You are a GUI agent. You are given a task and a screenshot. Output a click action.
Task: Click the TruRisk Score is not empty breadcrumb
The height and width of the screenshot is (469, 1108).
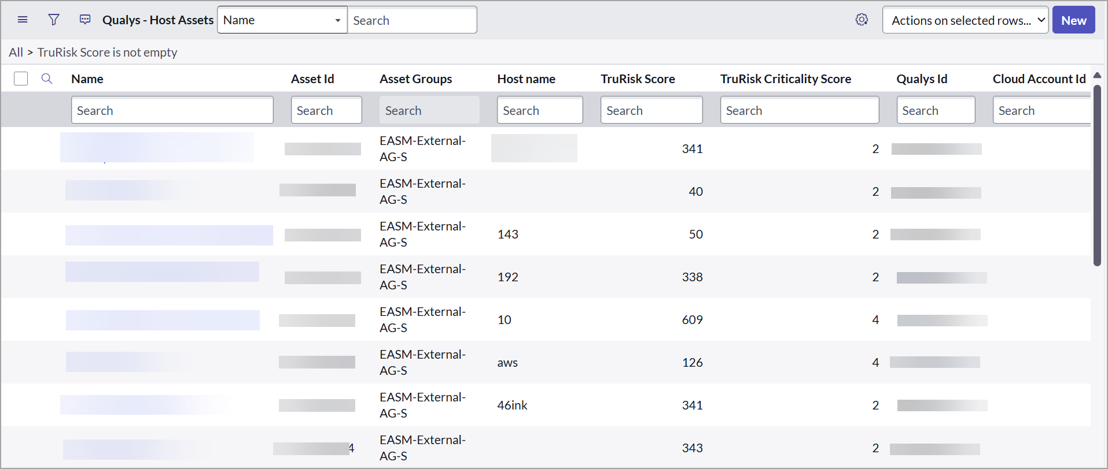coord(108,53)
